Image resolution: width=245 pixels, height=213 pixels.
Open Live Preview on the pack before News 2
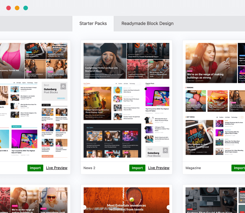click(x=57, y=168)
